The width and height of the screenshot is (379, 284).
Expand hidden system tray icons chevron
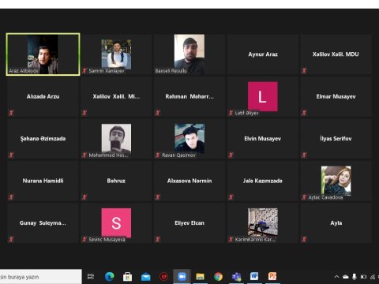(x=336, y=277)
